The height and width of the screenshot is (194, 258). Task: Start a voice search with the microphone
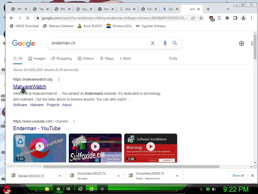[x=165, y=43]
